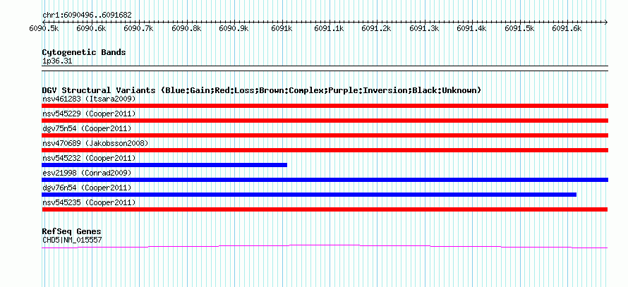Click the 6091k ruler tick label

pyautogui.click(x=282, y=28)
